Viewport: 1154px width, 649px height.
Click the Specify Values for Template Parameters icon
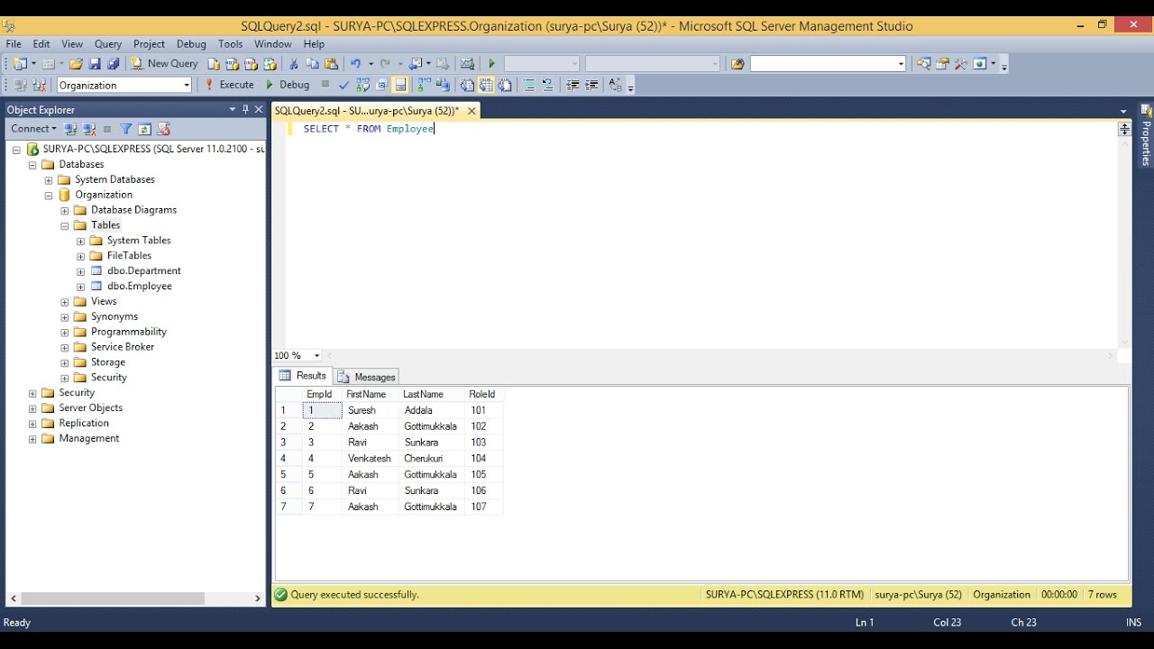coord(616,85)
